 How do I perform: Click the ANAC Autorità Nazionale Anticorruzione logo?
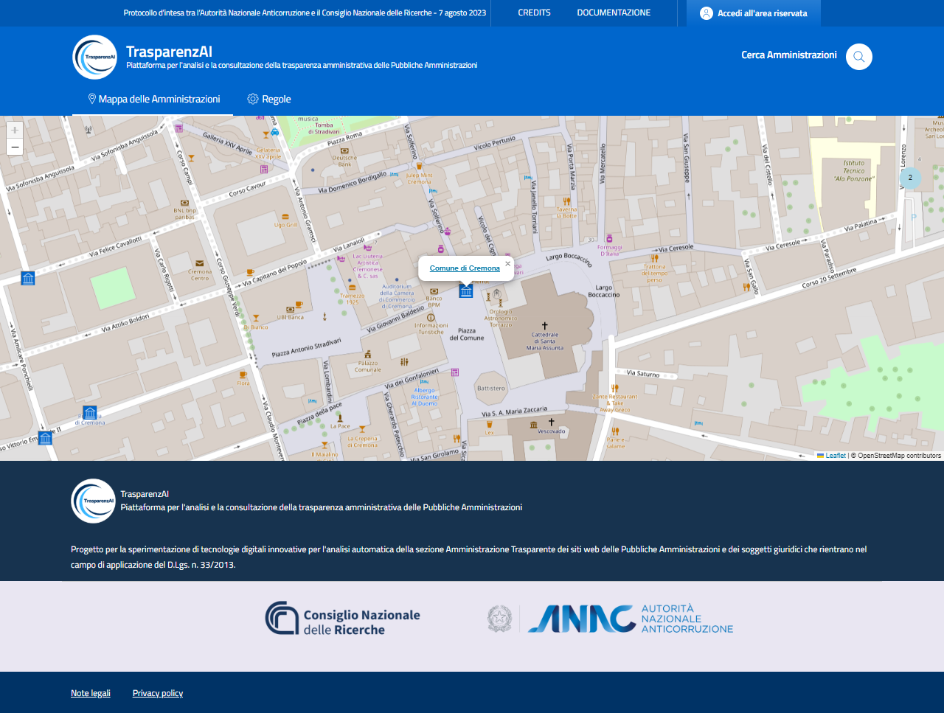tap(610, 619)
